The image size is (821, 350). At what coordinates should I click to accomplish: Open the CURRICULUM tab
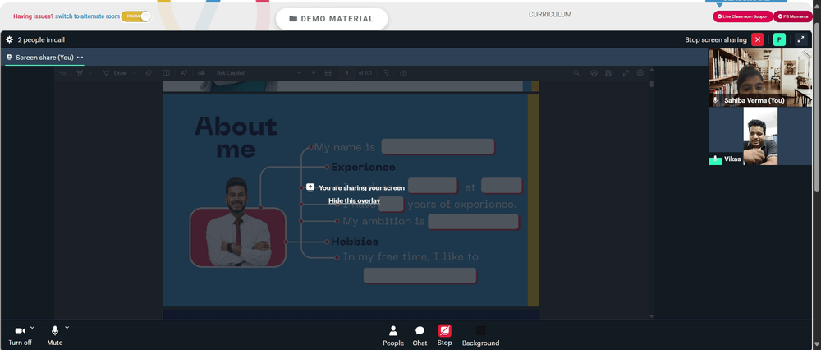point(550,15)
